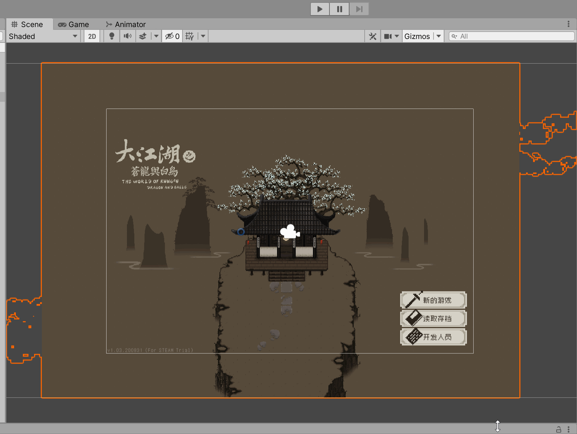Open the Animator tab
The width and height of the screenshot is (577, 434).
click(x=126, y=25)
